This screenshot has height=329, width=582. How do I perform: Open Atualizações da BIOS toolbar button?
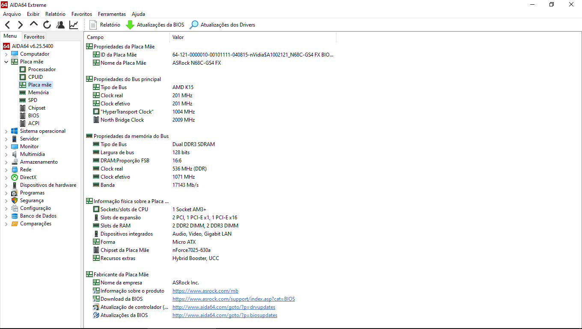click(x=155, y=25)
